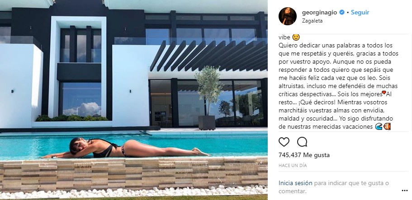Click the blue verified badge beside georginagio
Image resolution: width=412 pixels, height=200 pixels.
coord(341,12)
